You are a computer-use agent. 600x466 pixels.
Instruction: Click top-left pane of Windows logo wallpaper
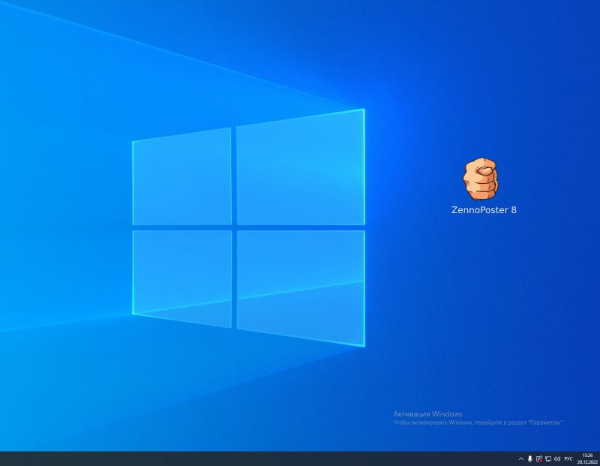[x=182, y=177]
